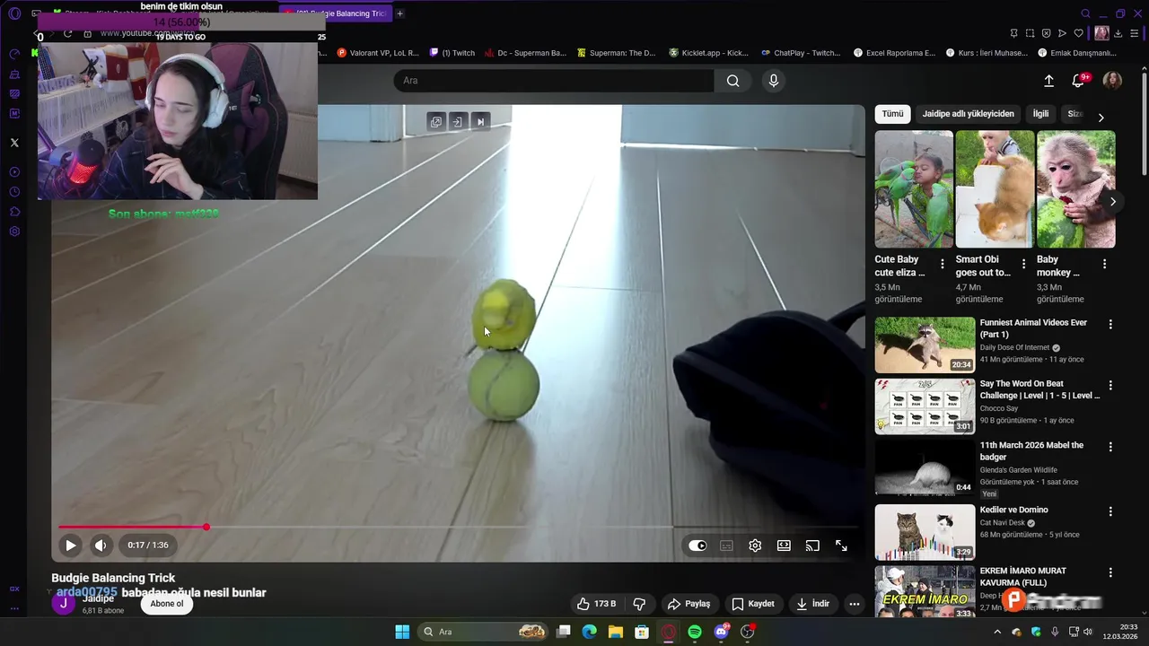1149x646 pixels.
Task: Open Opera sidebar X (Twitter) icon
Action: click(14, 143)
